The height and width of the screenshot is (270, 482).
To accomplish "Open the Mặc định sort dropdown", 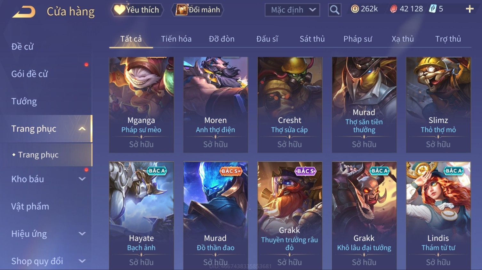I will [x=292, y=10].
